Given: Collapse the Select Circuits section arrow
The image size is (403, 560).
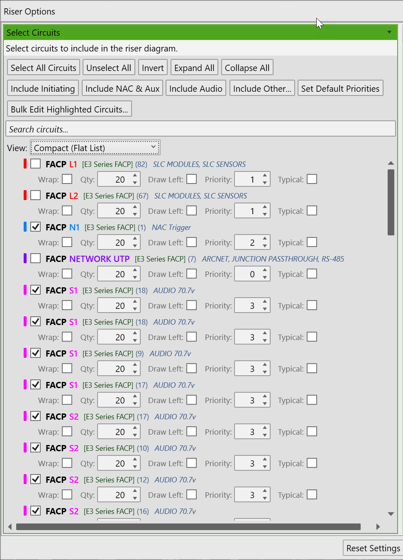Looking at the screenshot, I should (389, 32).
